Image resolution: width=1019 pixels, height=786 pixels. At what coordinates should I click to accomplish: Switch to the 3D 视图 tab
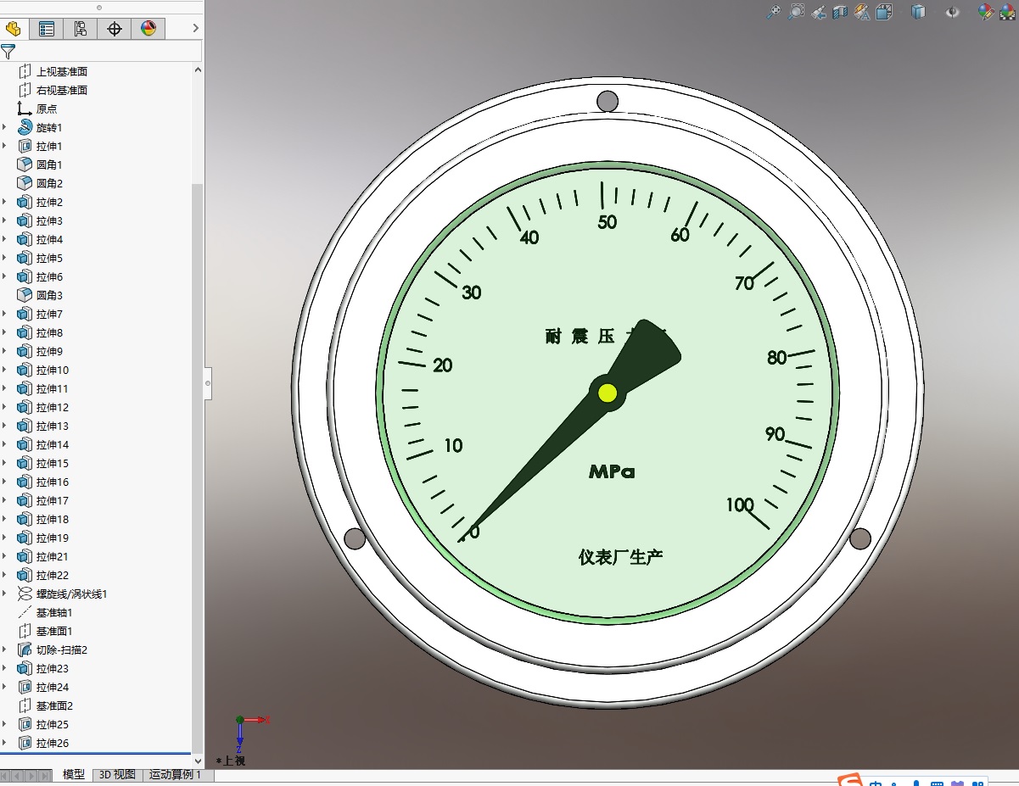click(x=117, y=774)
